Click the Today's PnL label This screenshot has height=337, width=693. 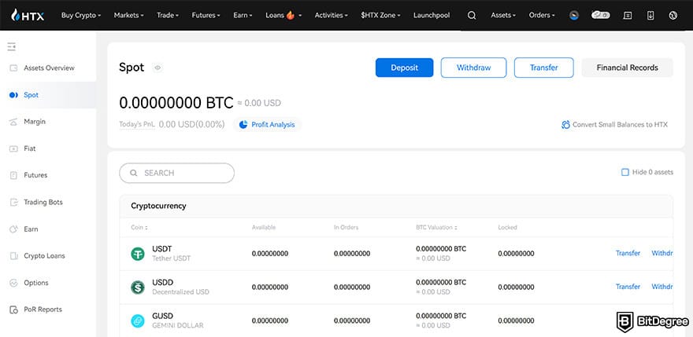137,124
